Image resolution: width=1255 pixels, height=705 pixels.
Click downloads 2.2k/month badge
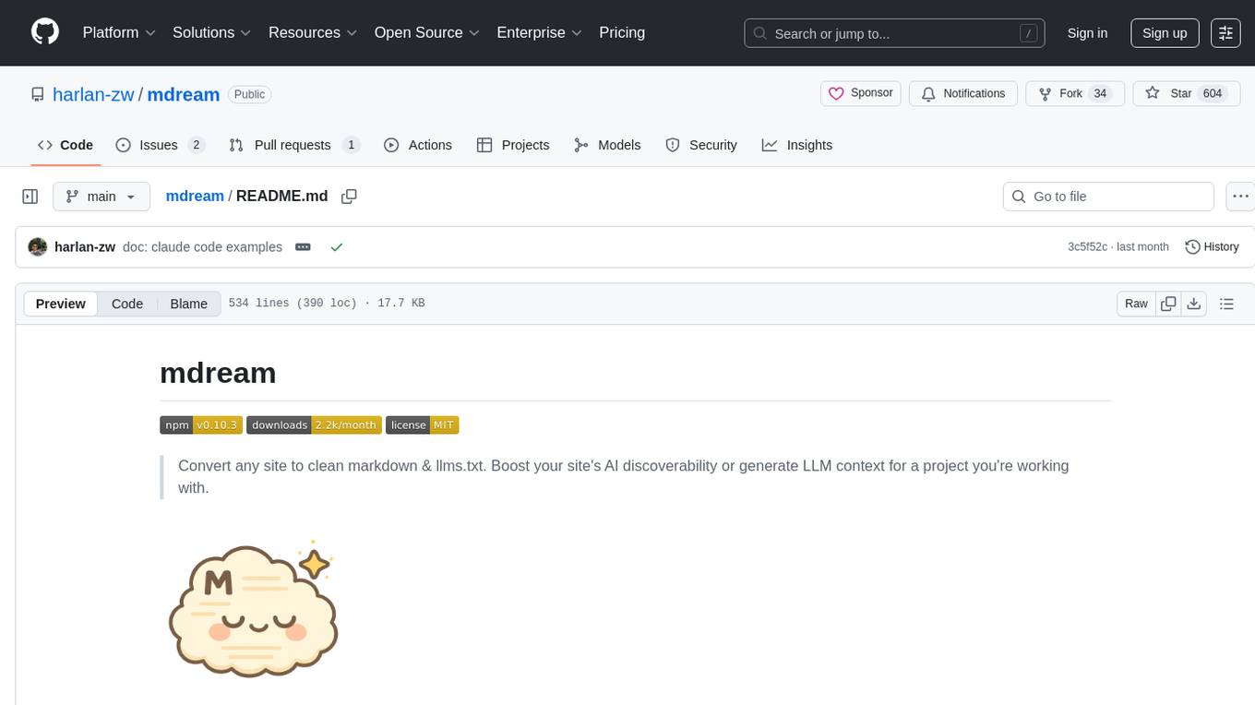[314, 424]
